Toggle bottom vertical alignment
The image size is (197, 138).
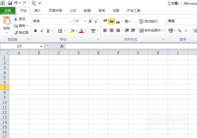tap(118, 22)
